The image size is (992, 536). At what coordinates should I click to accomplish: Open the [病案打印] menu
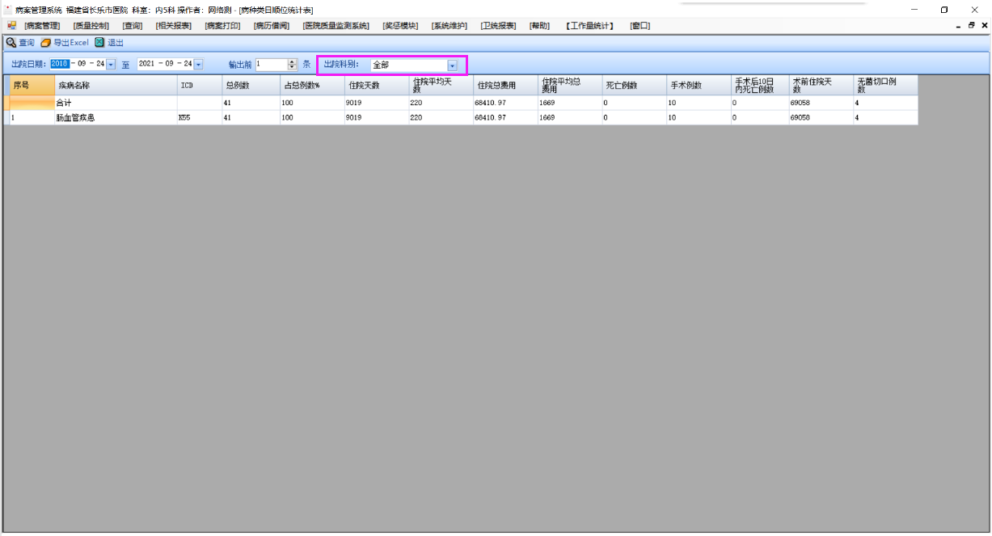click(x=222, y=26)
